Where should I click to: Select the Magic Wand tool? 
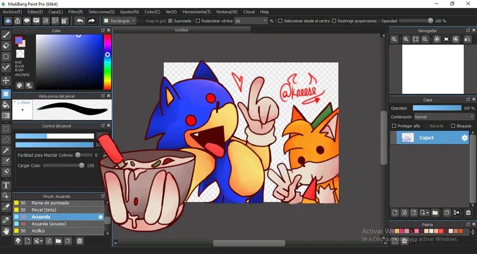coord(6,150)
